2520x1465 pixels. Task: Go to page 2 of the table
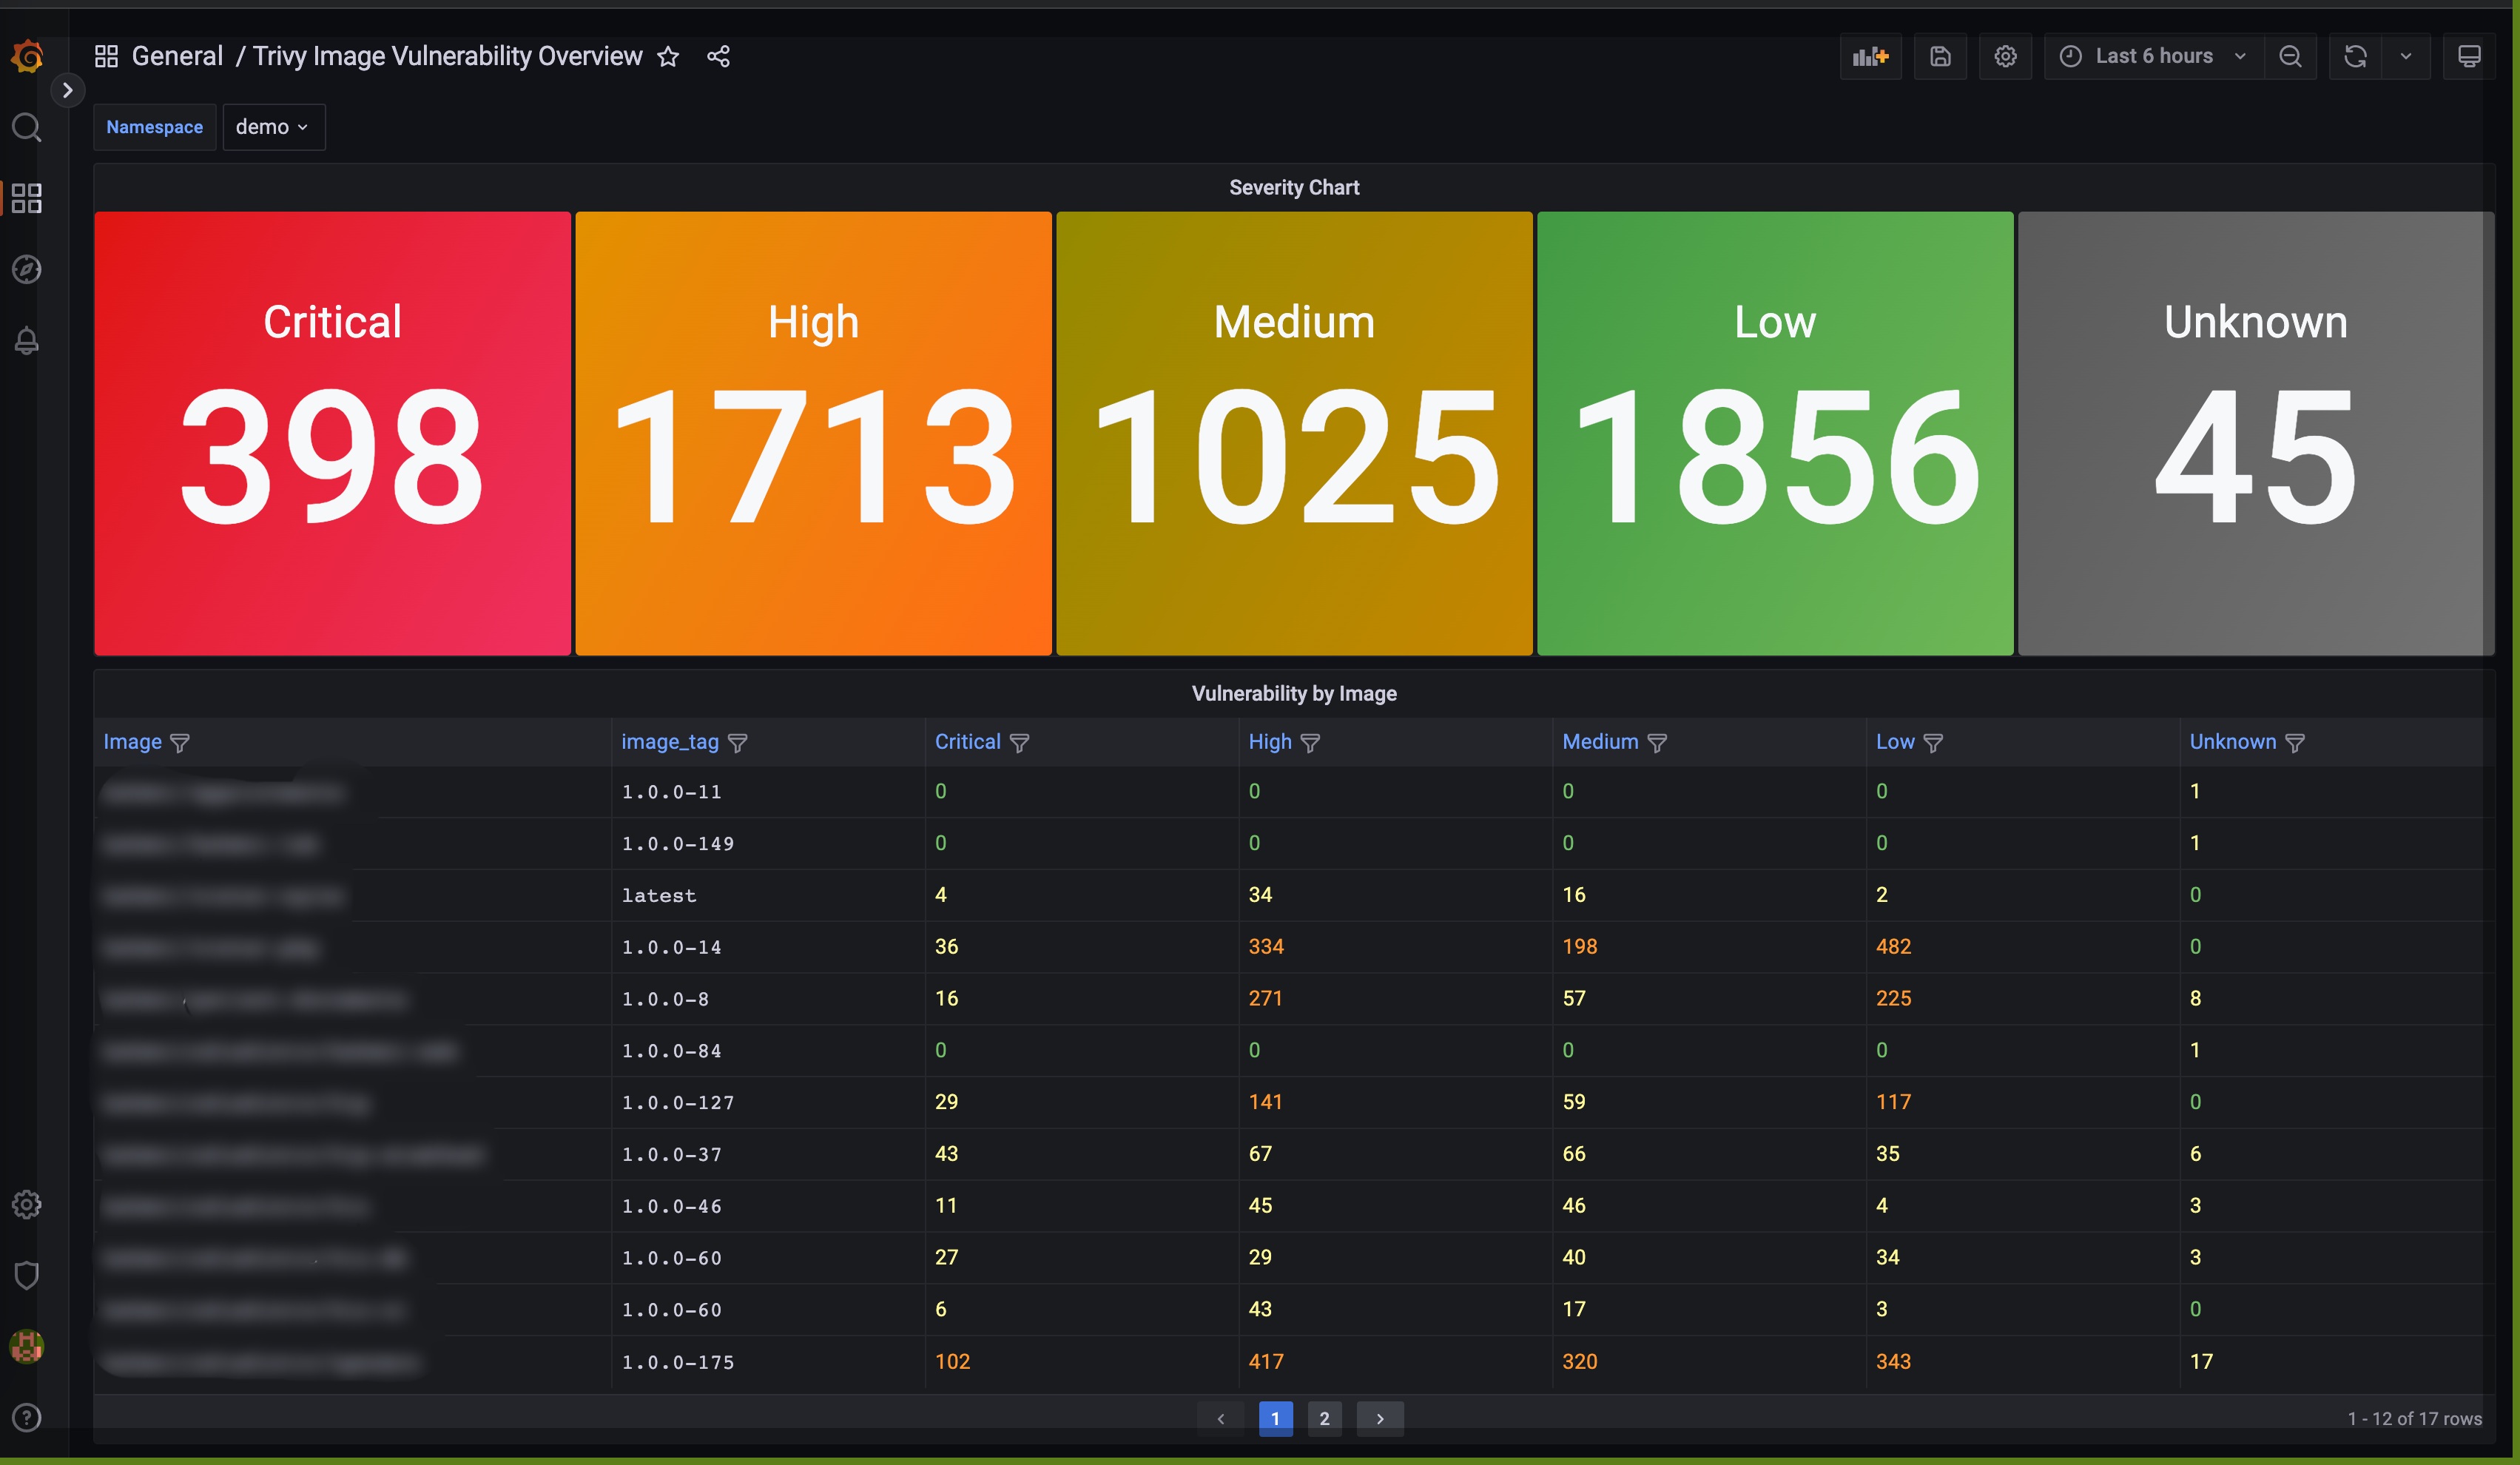(1324, 1418)
